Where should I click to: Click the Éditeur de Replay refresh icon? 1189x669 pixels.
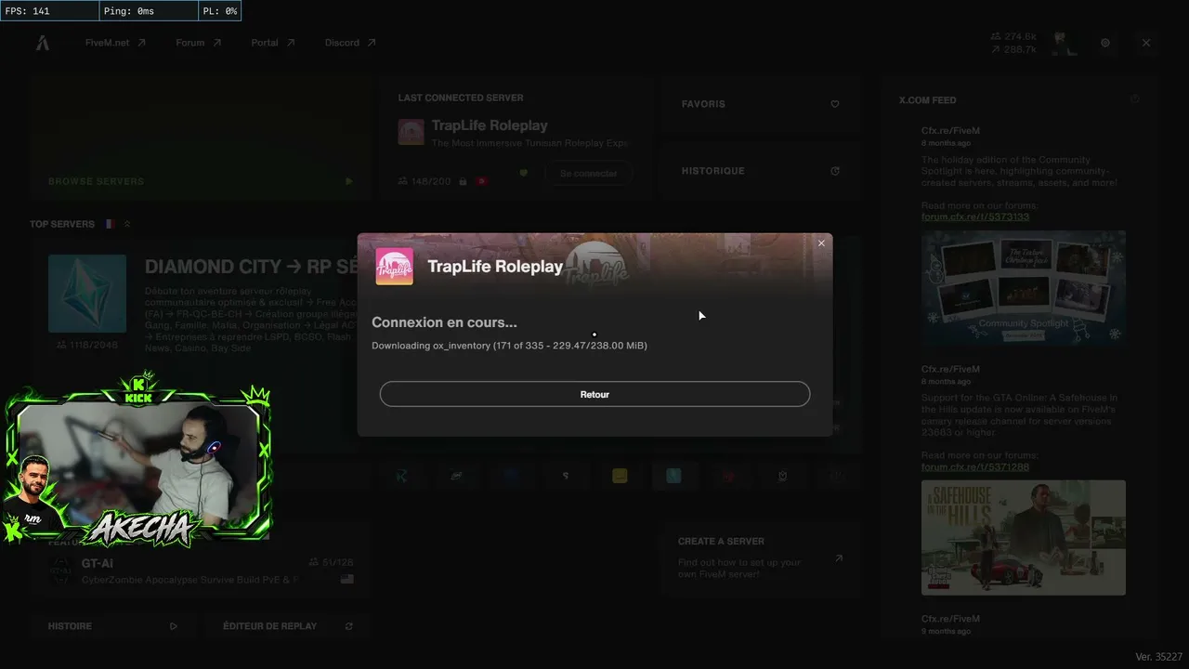tap(349, 626)
